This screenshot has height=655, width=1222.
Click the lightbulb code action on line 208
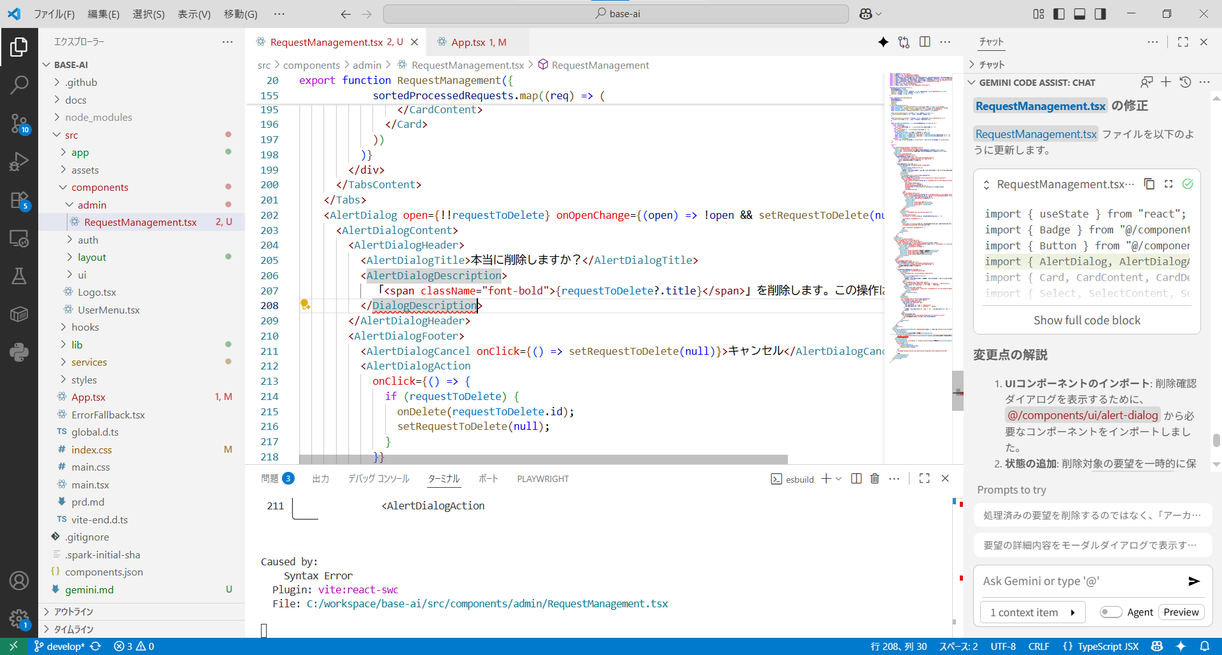tap(305, 305)
